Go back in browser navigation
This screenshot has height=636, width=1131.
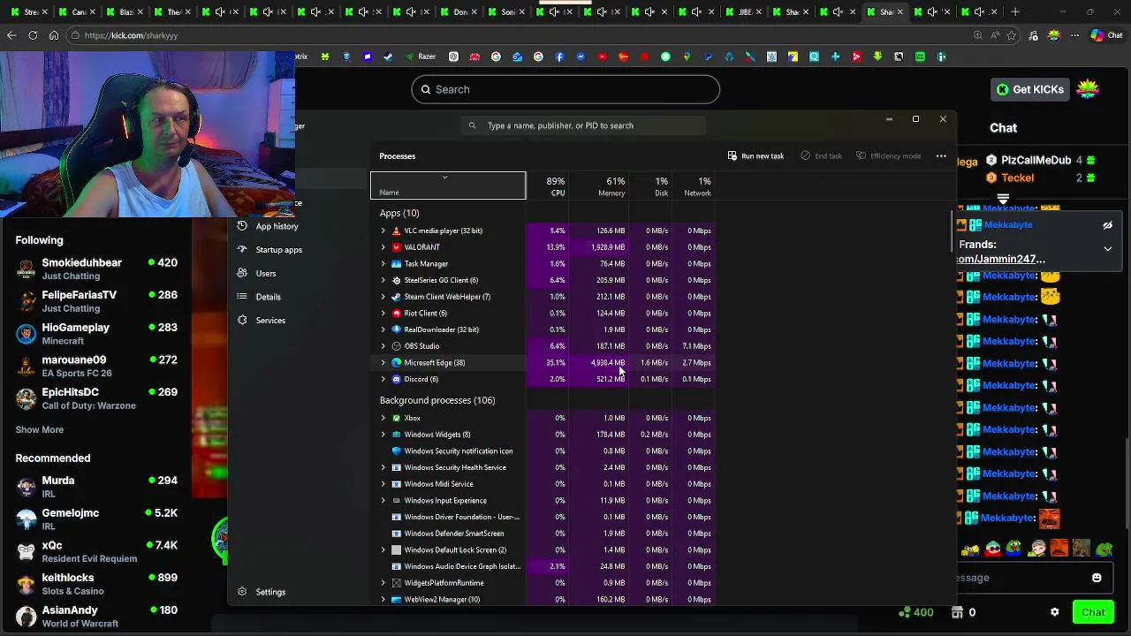[11, 35]
